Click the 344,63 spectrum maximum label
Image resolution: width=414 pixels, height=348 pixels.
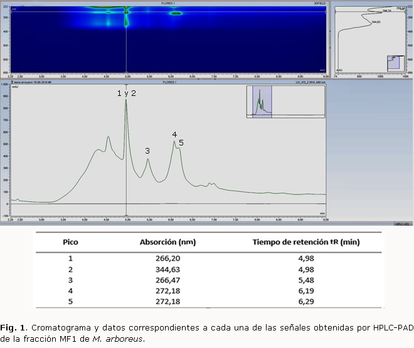click(376, 22)
